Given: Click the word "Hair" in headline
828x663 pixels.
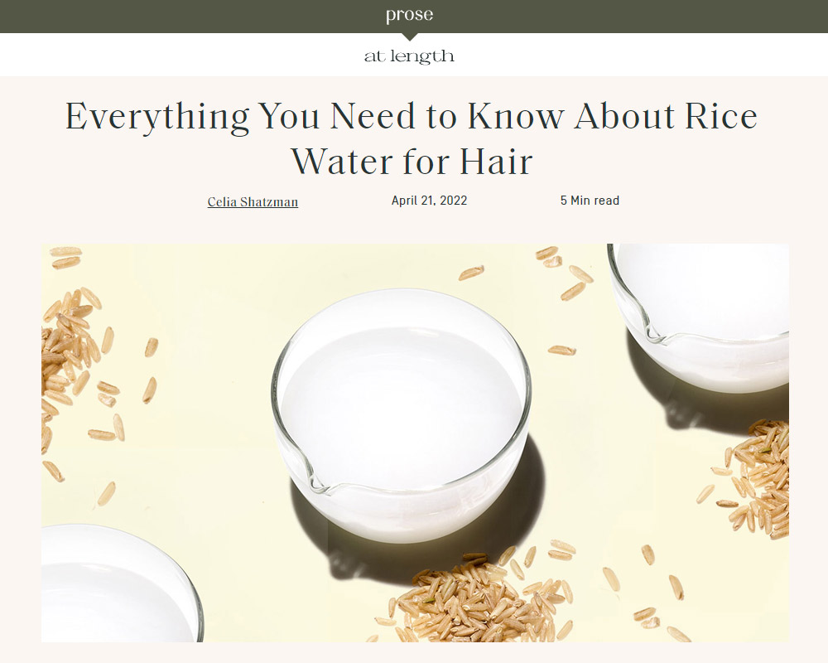Looking at the screenshot, I should (496, 162).
